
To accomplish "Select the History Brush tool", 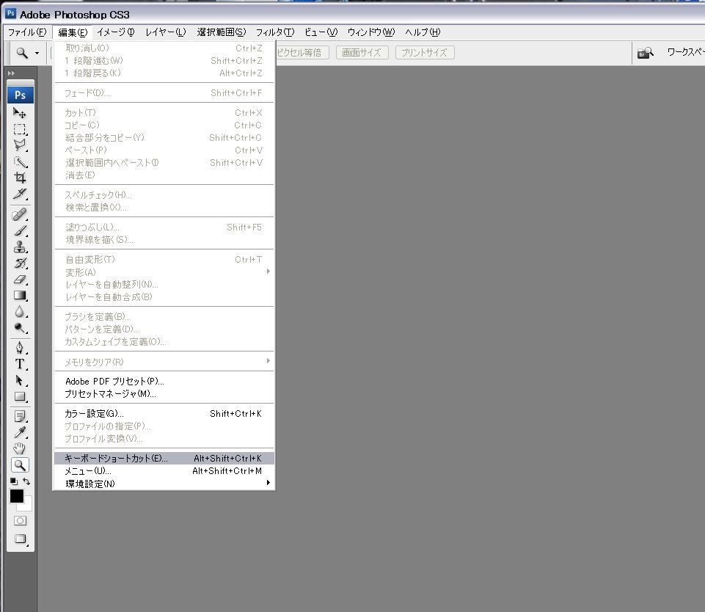I will coord(20,263).
